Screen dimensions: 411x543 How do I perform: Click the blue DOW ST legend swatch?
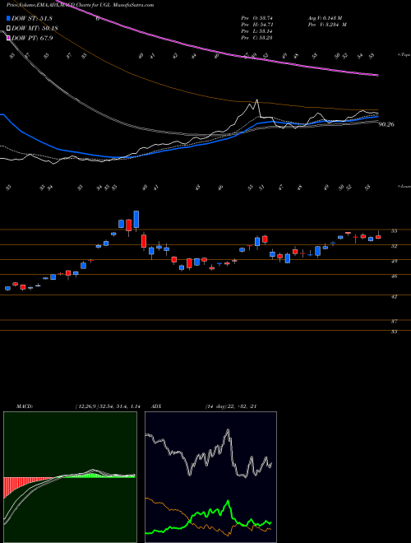click(8, 18)
